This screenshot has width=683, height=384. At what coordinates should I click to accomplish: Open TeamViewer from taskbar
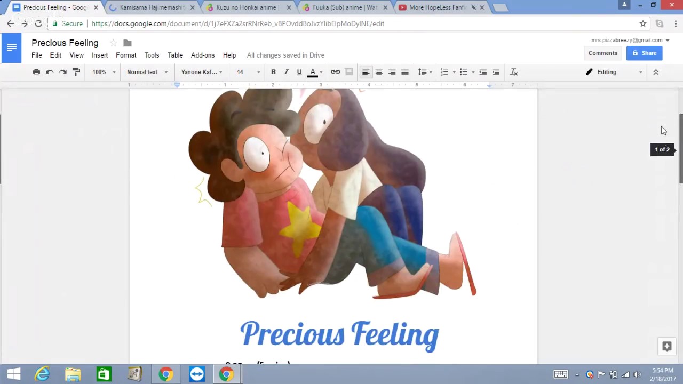click(196, 374)
